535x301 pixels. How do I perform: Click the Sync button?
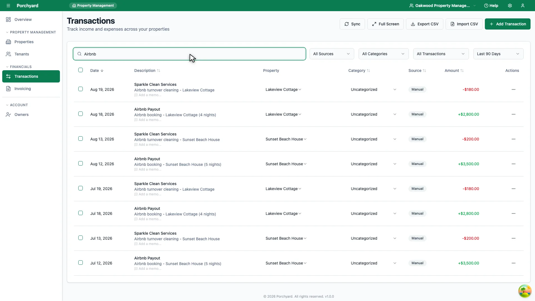(352, 24)
